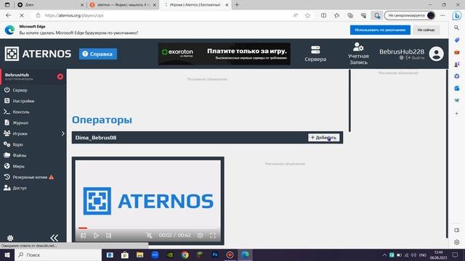Open Доступ access in sidebar

click(20, 188)
